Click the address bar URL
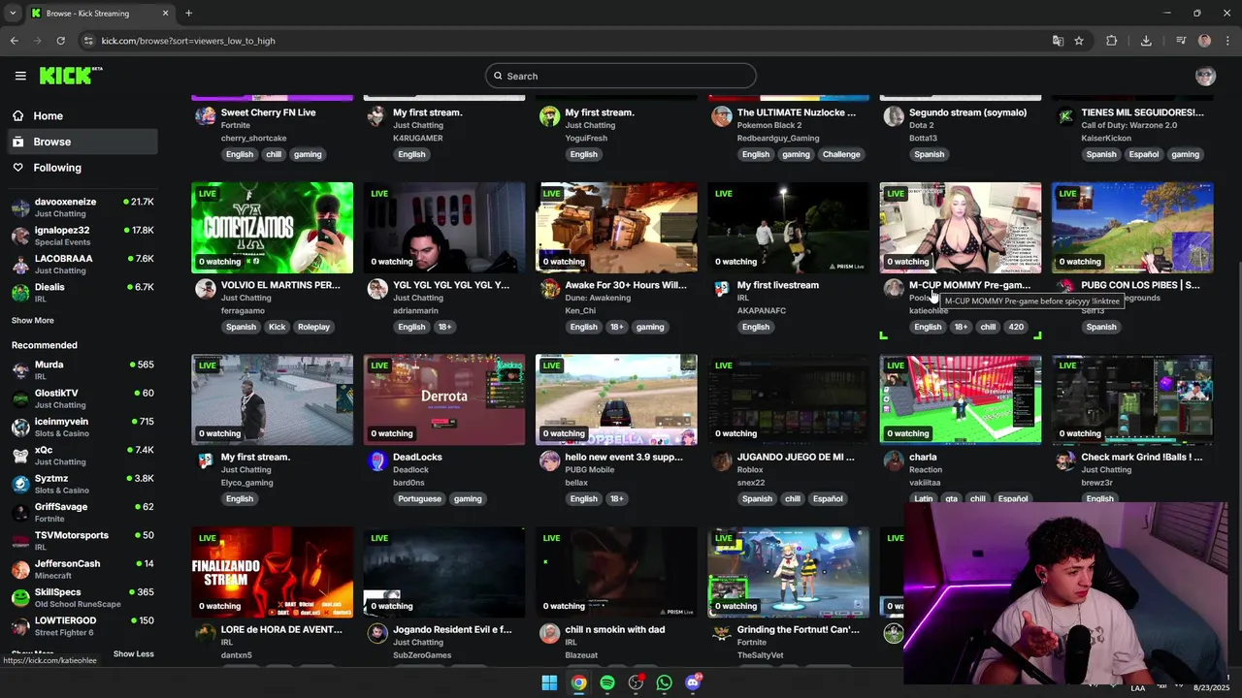 click(x=188, y=41)
